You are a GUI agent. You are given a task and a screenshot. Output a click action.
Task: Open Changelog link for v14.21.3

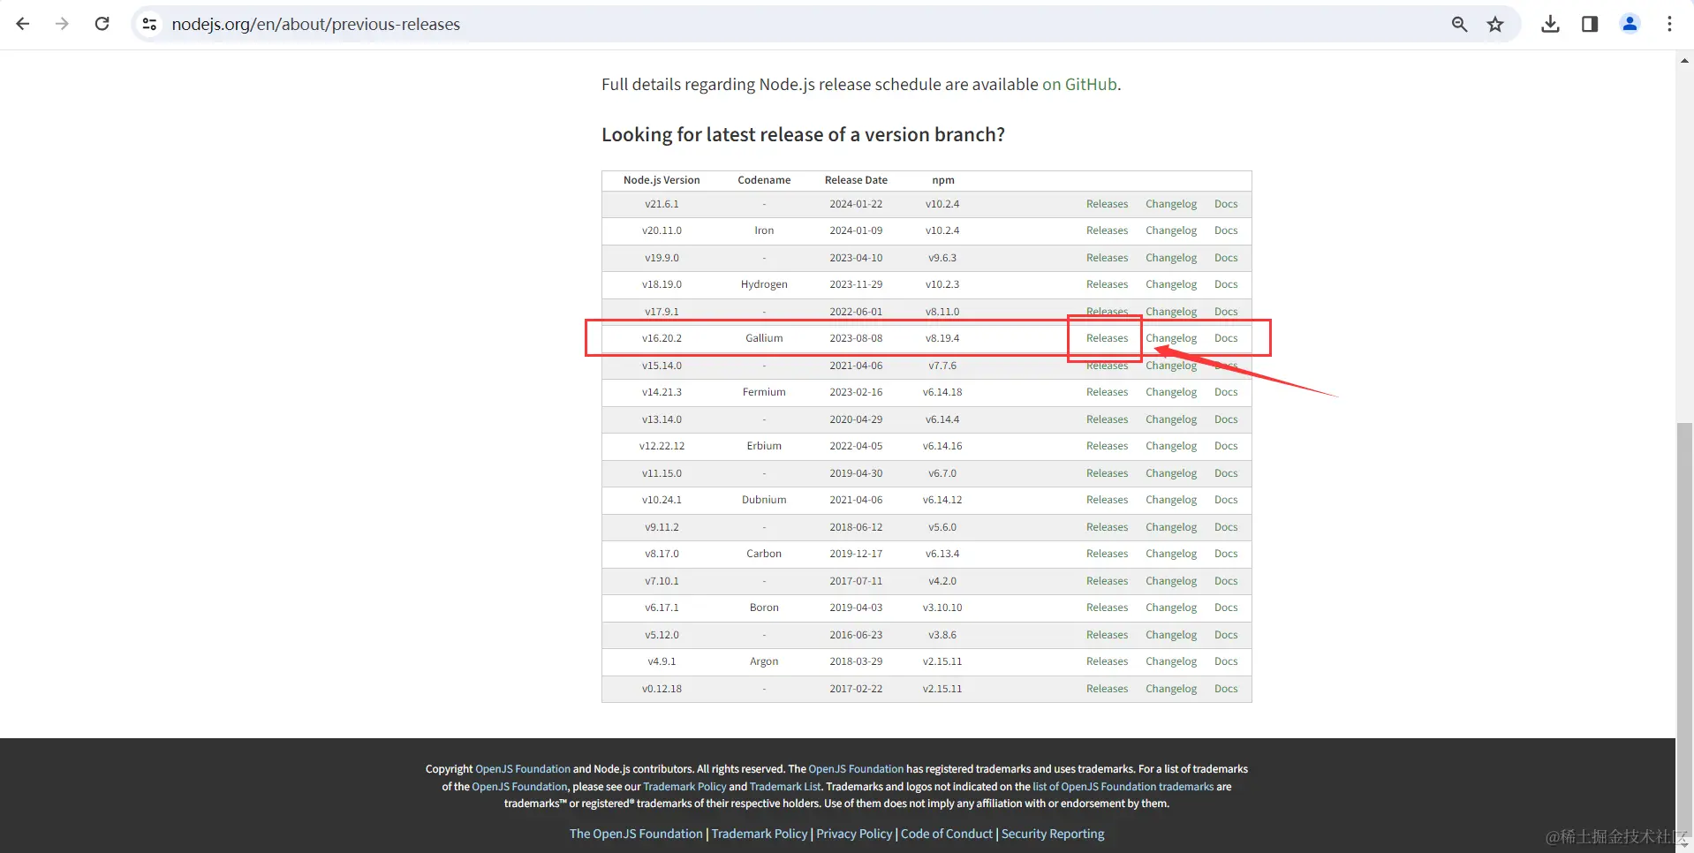click(x=1171, y=392)
